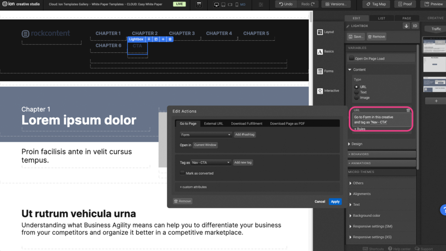Select the mobile phone viewport icon
This screenshot has height=251, width=446.
[x=237, y=4]
